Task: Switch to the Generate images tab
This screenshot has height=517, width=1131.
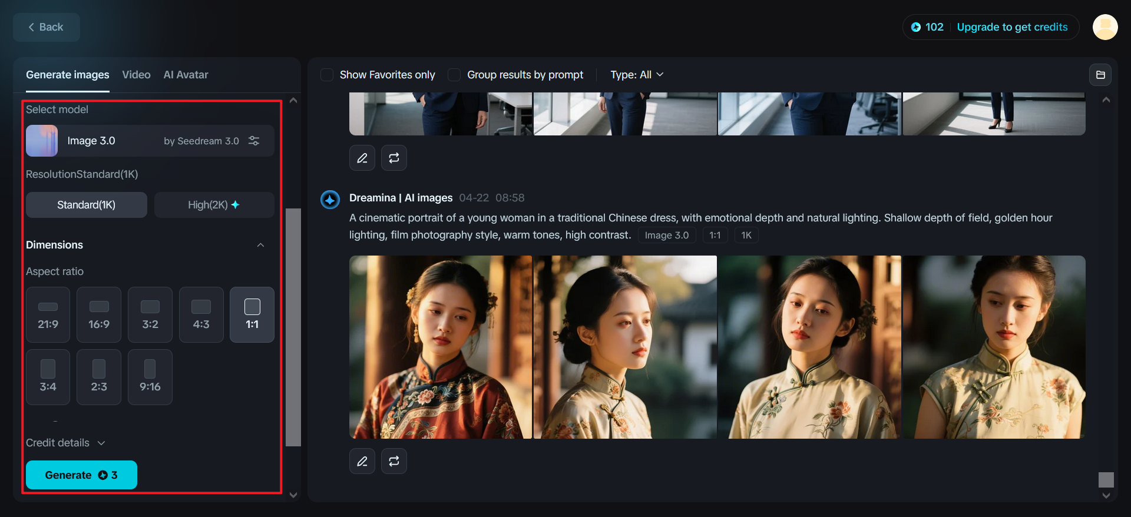Action: pos(68,75)
